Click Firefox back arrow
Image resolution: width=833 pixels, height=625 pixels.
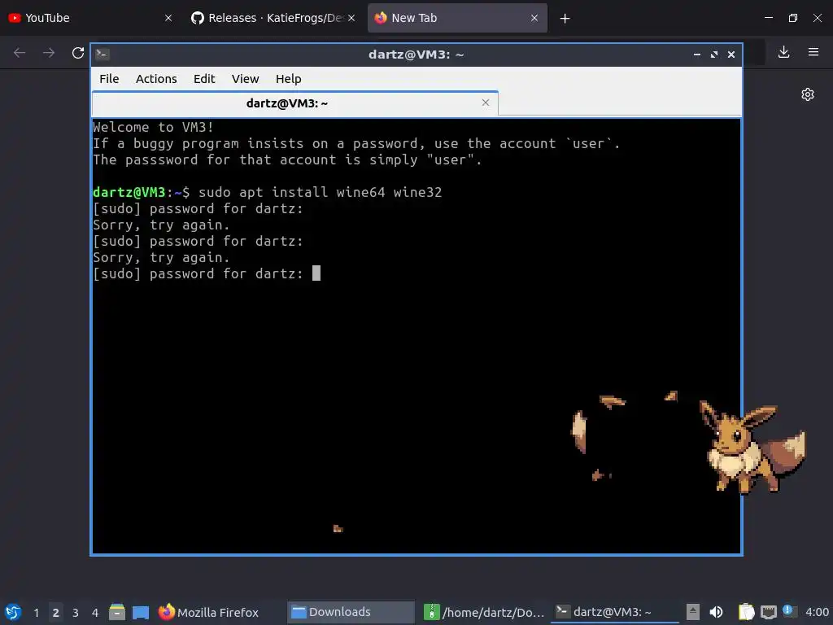[x=20, y=53]
